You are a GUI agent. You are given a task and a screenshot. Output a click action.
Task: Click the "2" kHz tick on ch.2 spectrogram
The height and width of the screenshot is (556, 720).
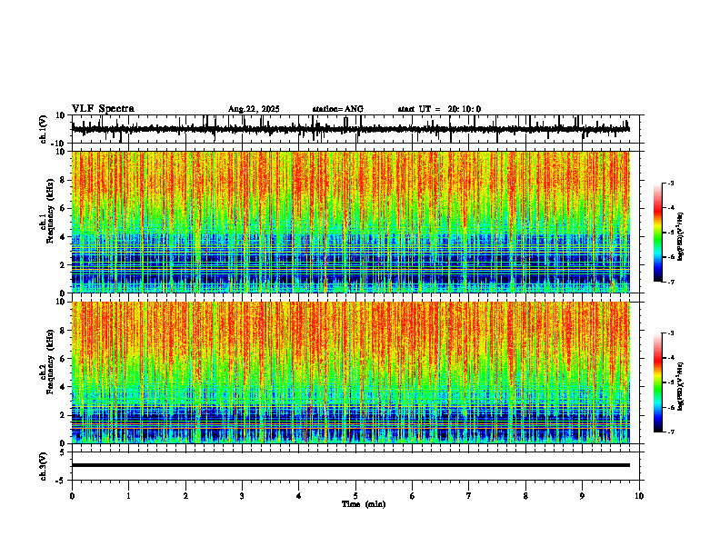(x=63, y=415)
